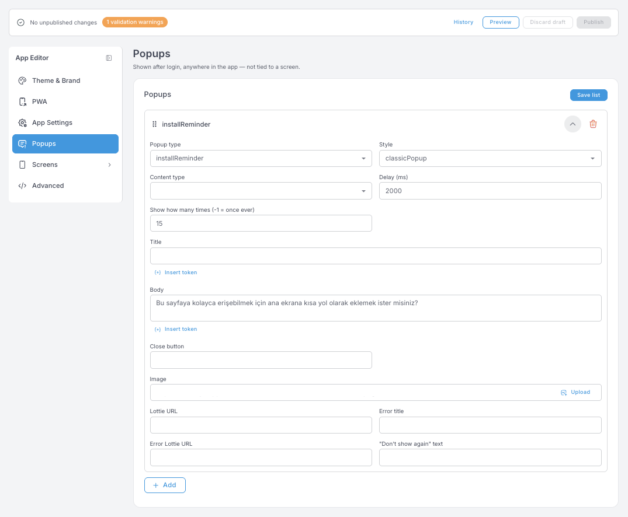Click the drag handle beside installReminder

click(154, 124)
